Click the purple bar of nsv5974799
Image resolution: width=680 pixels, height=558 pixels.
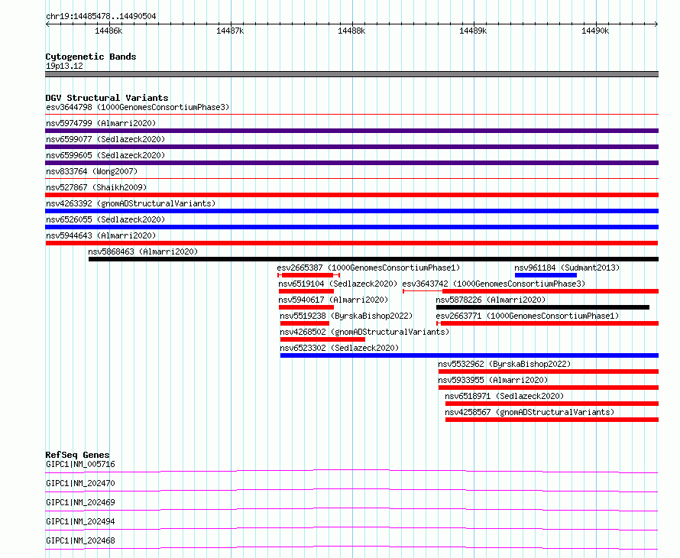[x=351, y=131]
